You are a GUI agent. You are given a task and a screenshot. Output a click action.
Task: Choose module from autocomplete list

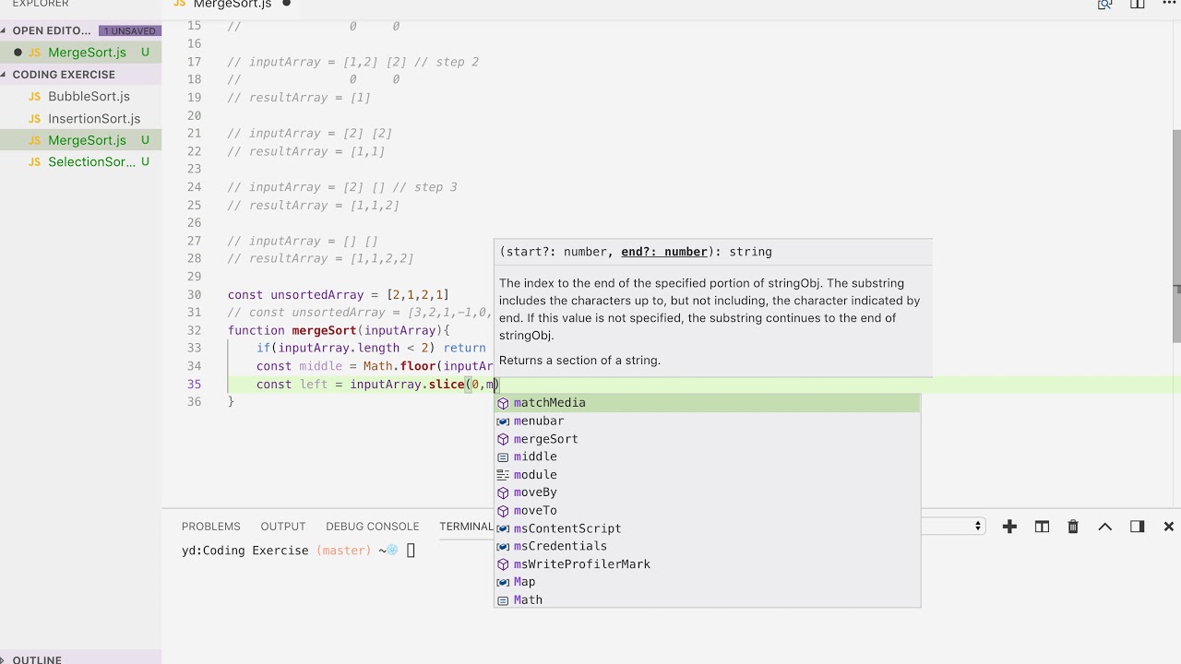tap(707, 475)
